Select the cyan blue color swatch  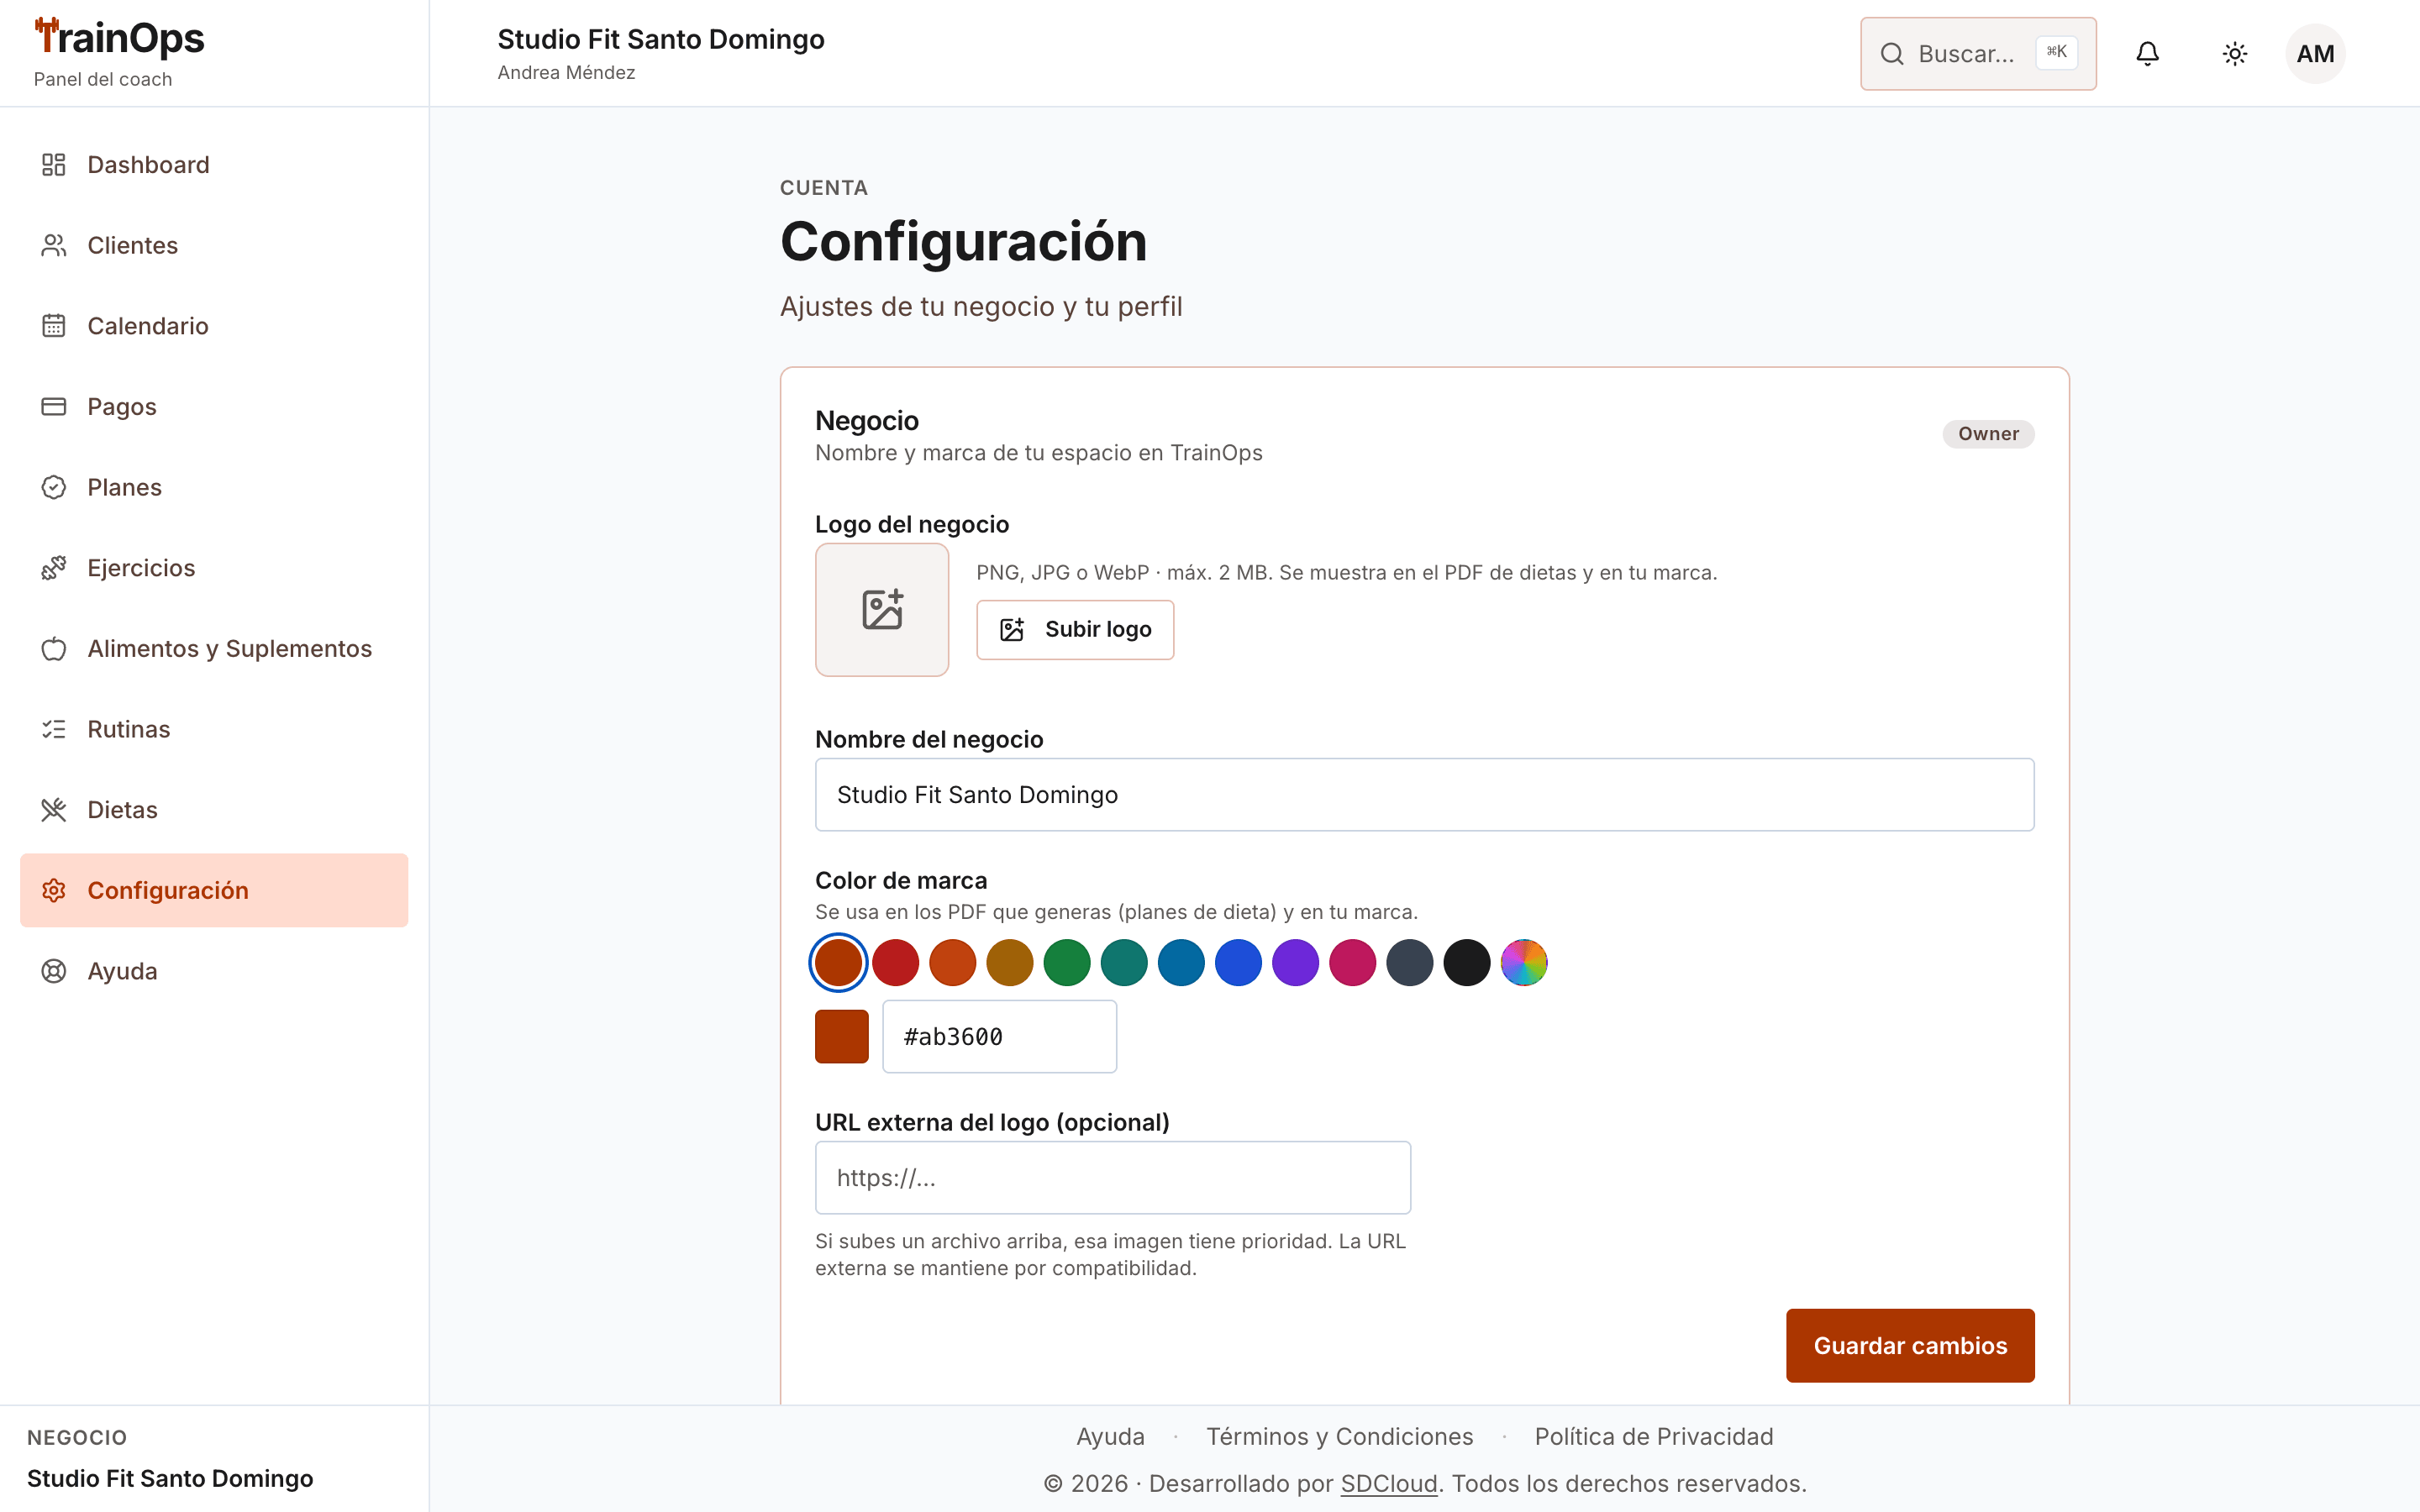(x=1181, y=962)
